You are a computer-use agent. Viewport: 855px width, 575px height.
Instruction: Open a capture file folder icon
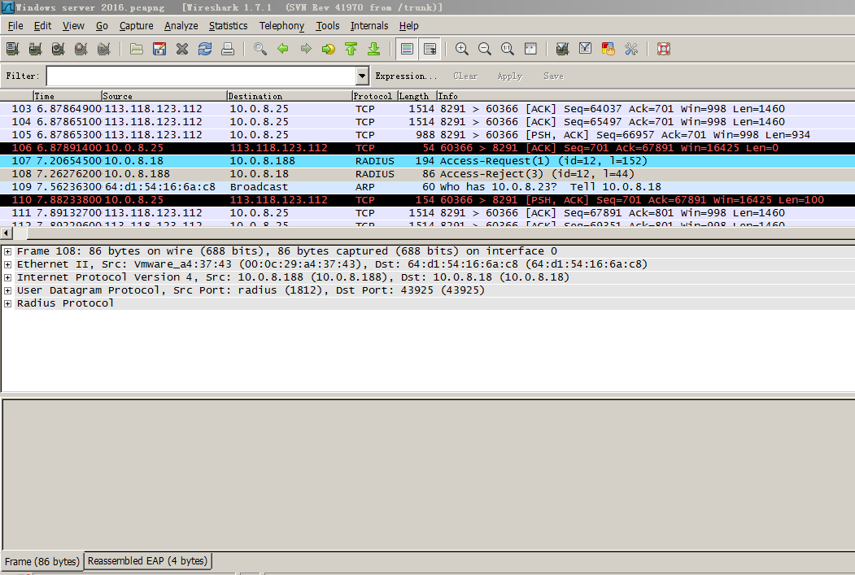pyautogui.click(x=137, y=49)
